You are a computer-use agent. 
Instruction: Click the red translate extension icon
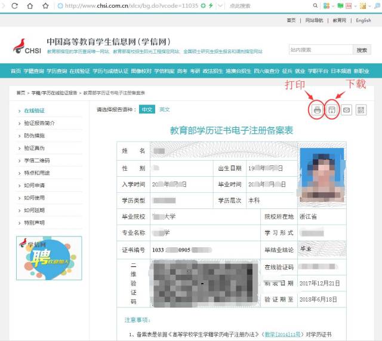coord(349,5)
